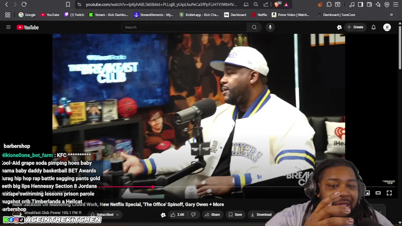Open the orange extension icon in toolbar
This screenshot has height=226, width=402.
click(320, 4)
